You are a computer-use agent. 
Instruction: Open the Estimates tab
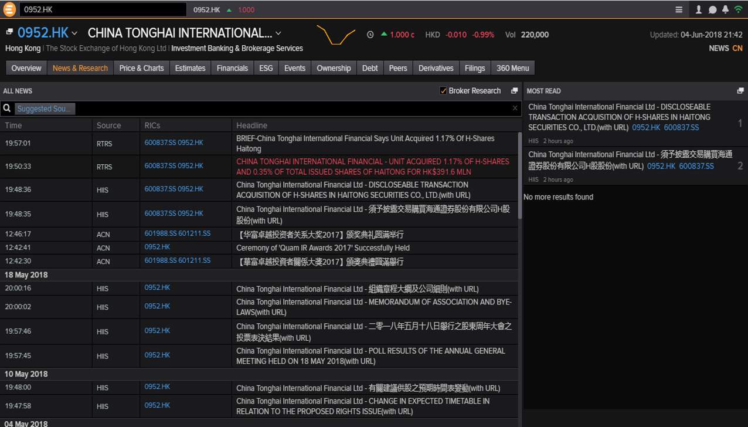tap(191, 68)
